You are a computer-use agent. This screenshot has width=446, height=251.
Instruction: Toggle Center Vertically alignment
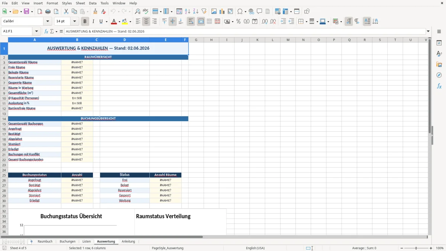pos(172,22)
